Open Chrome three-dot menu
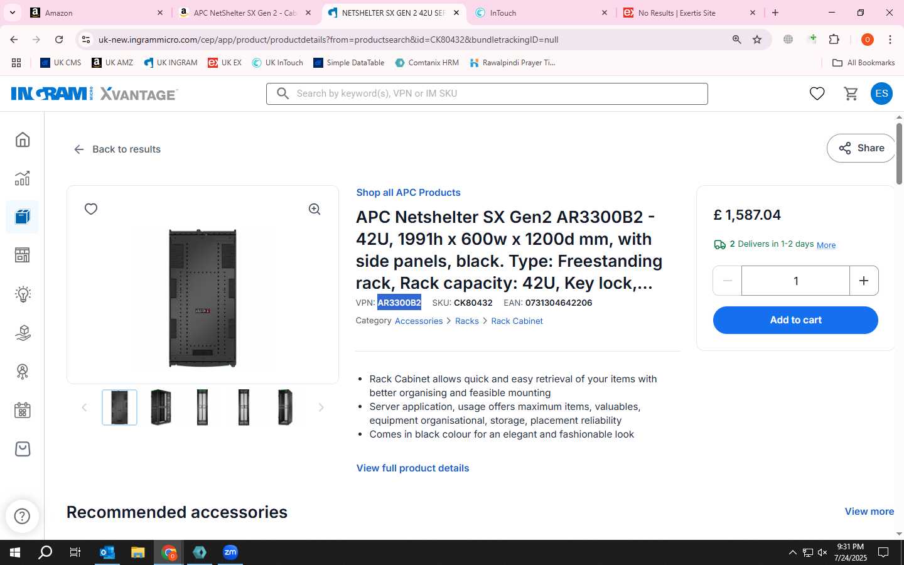Image resolution: width=904 pixels, height=565 pixels. 890,40
